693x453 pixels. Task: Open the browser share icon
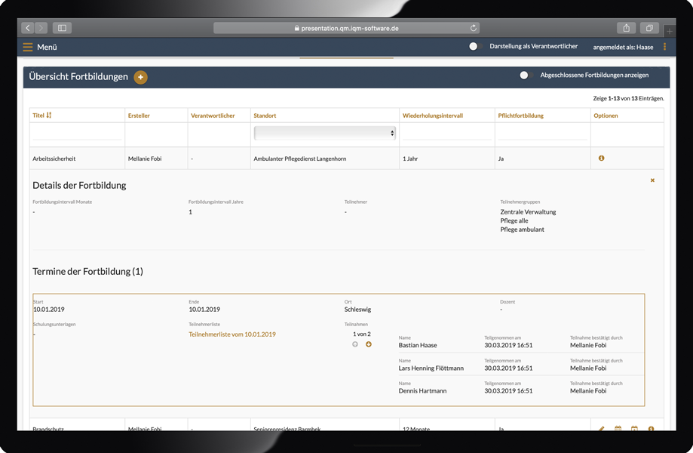pyautogui.click(x=626, y=28)
